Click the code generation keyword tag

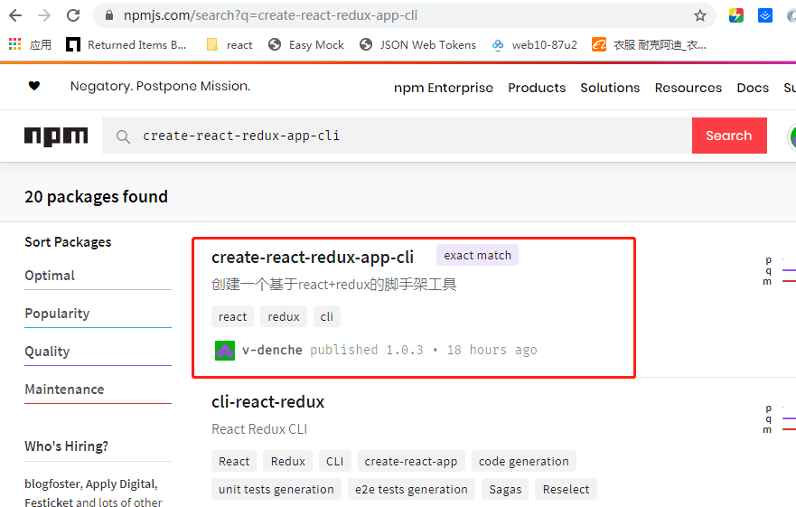tap(523, 461)
